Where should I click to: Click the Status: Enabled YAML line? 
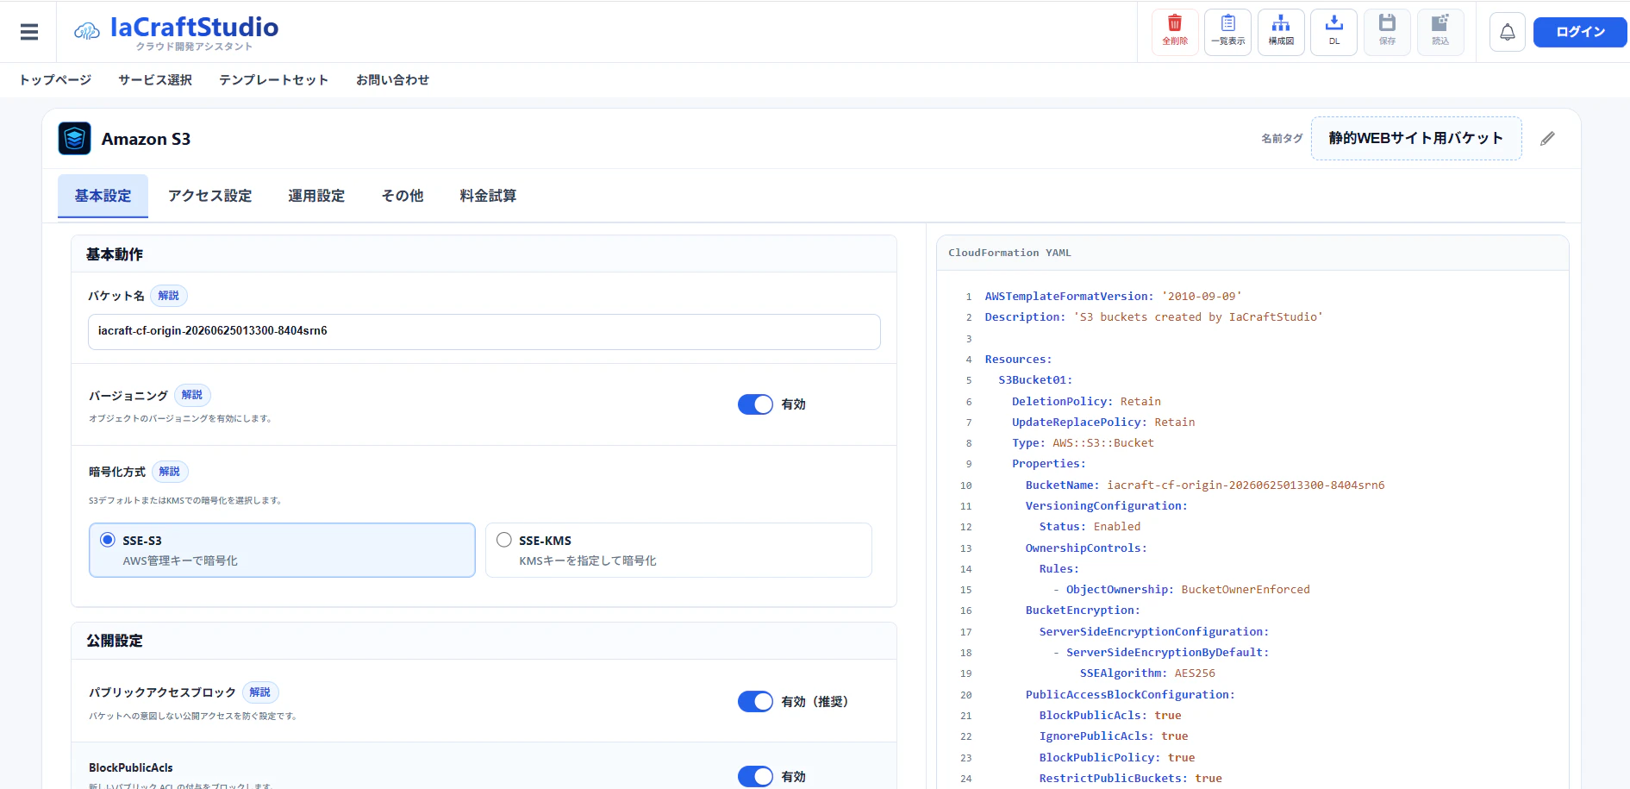coord(1090,527)
